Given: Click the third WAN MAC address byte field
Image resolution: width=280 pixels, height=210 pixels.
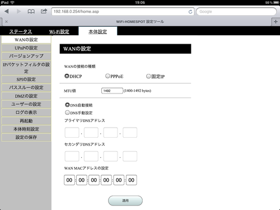Looking at the screenshot, I should [x=94, y=180].
